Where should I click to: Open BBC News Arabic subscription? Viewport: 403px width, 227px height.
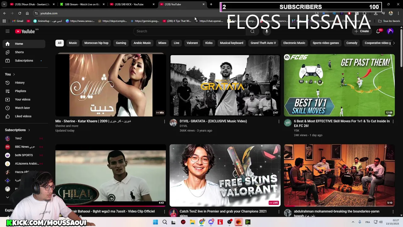24,147
